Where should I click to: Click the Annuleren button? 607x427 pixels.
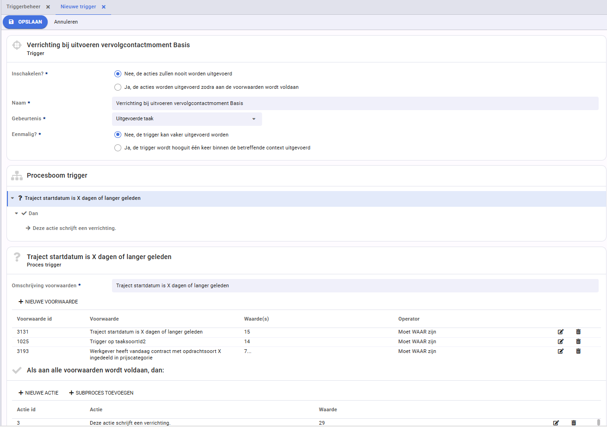(66, 22)
